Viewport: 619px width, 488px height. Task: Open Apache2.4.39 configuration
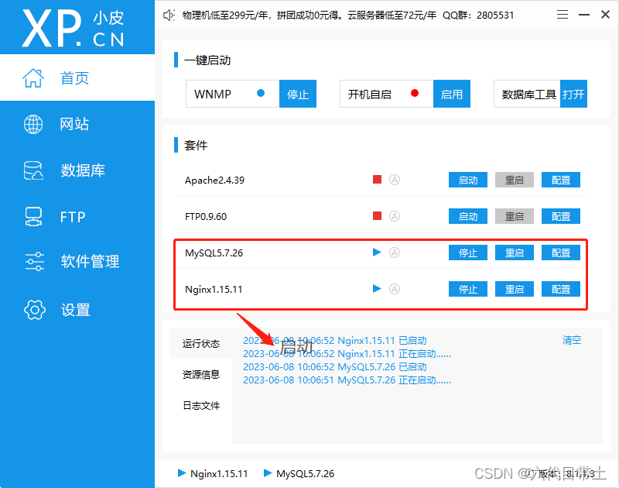[560, 180]
